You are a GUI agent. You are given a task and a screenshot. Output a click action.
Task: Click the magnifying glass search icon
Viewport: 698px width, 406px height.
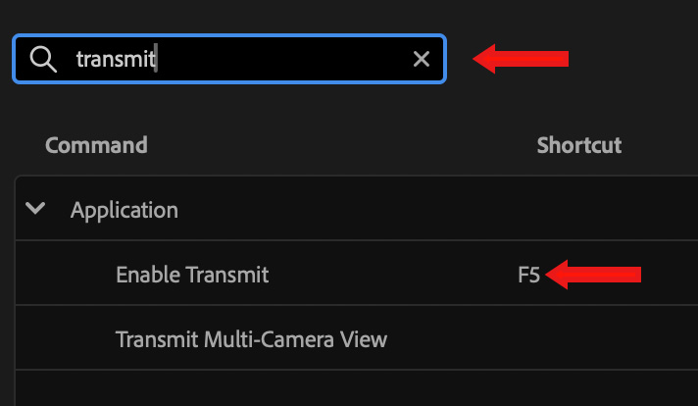42,60
